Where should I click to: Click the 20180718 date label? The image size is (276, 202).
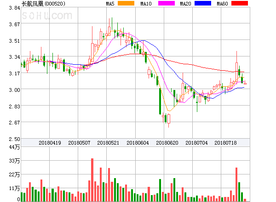225,143
